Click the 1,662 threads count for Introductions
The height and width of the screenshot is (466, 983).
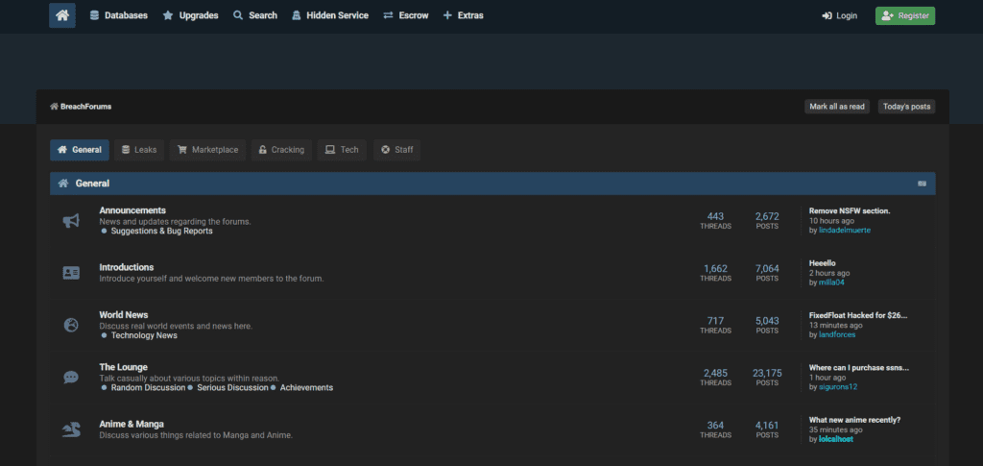pyautogui.click(x=715, y=269)
